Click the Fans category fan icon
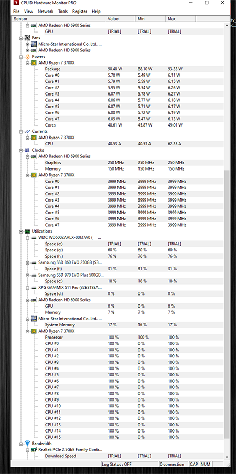 (27, 38)
